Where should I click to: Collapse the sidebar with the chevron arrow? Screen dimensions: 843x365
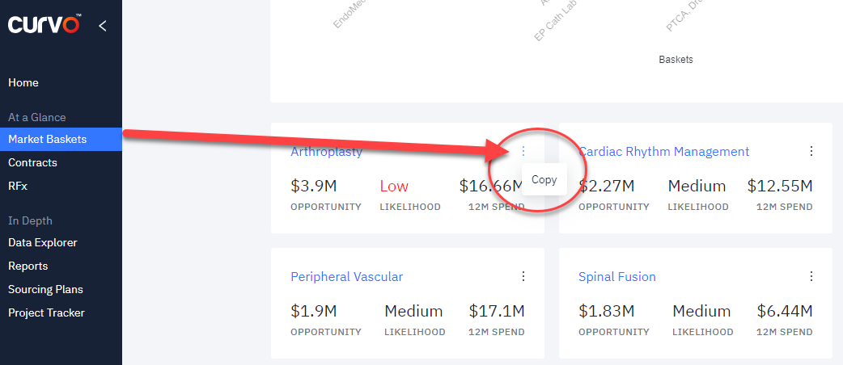pos(102,26)
